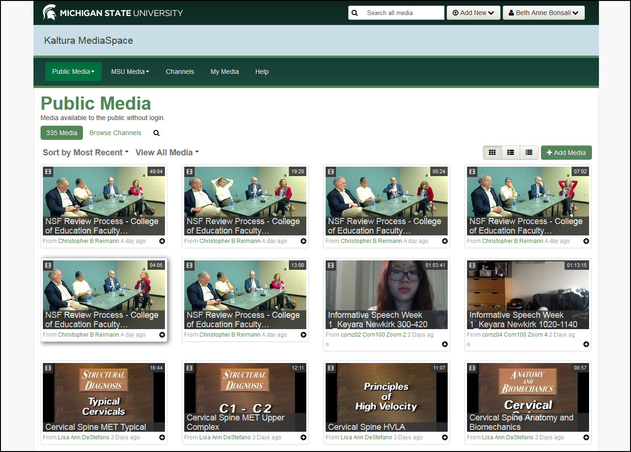Open the MSU Media menu
The image size is (631, 452).
[x=130, y=72]
